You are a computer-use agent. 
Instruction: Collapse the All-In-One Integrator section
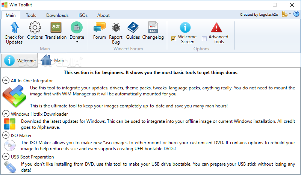(6, 80)
